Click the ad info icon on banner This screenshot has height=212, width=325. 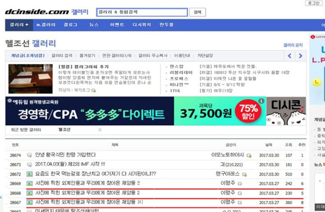point(262,101)
